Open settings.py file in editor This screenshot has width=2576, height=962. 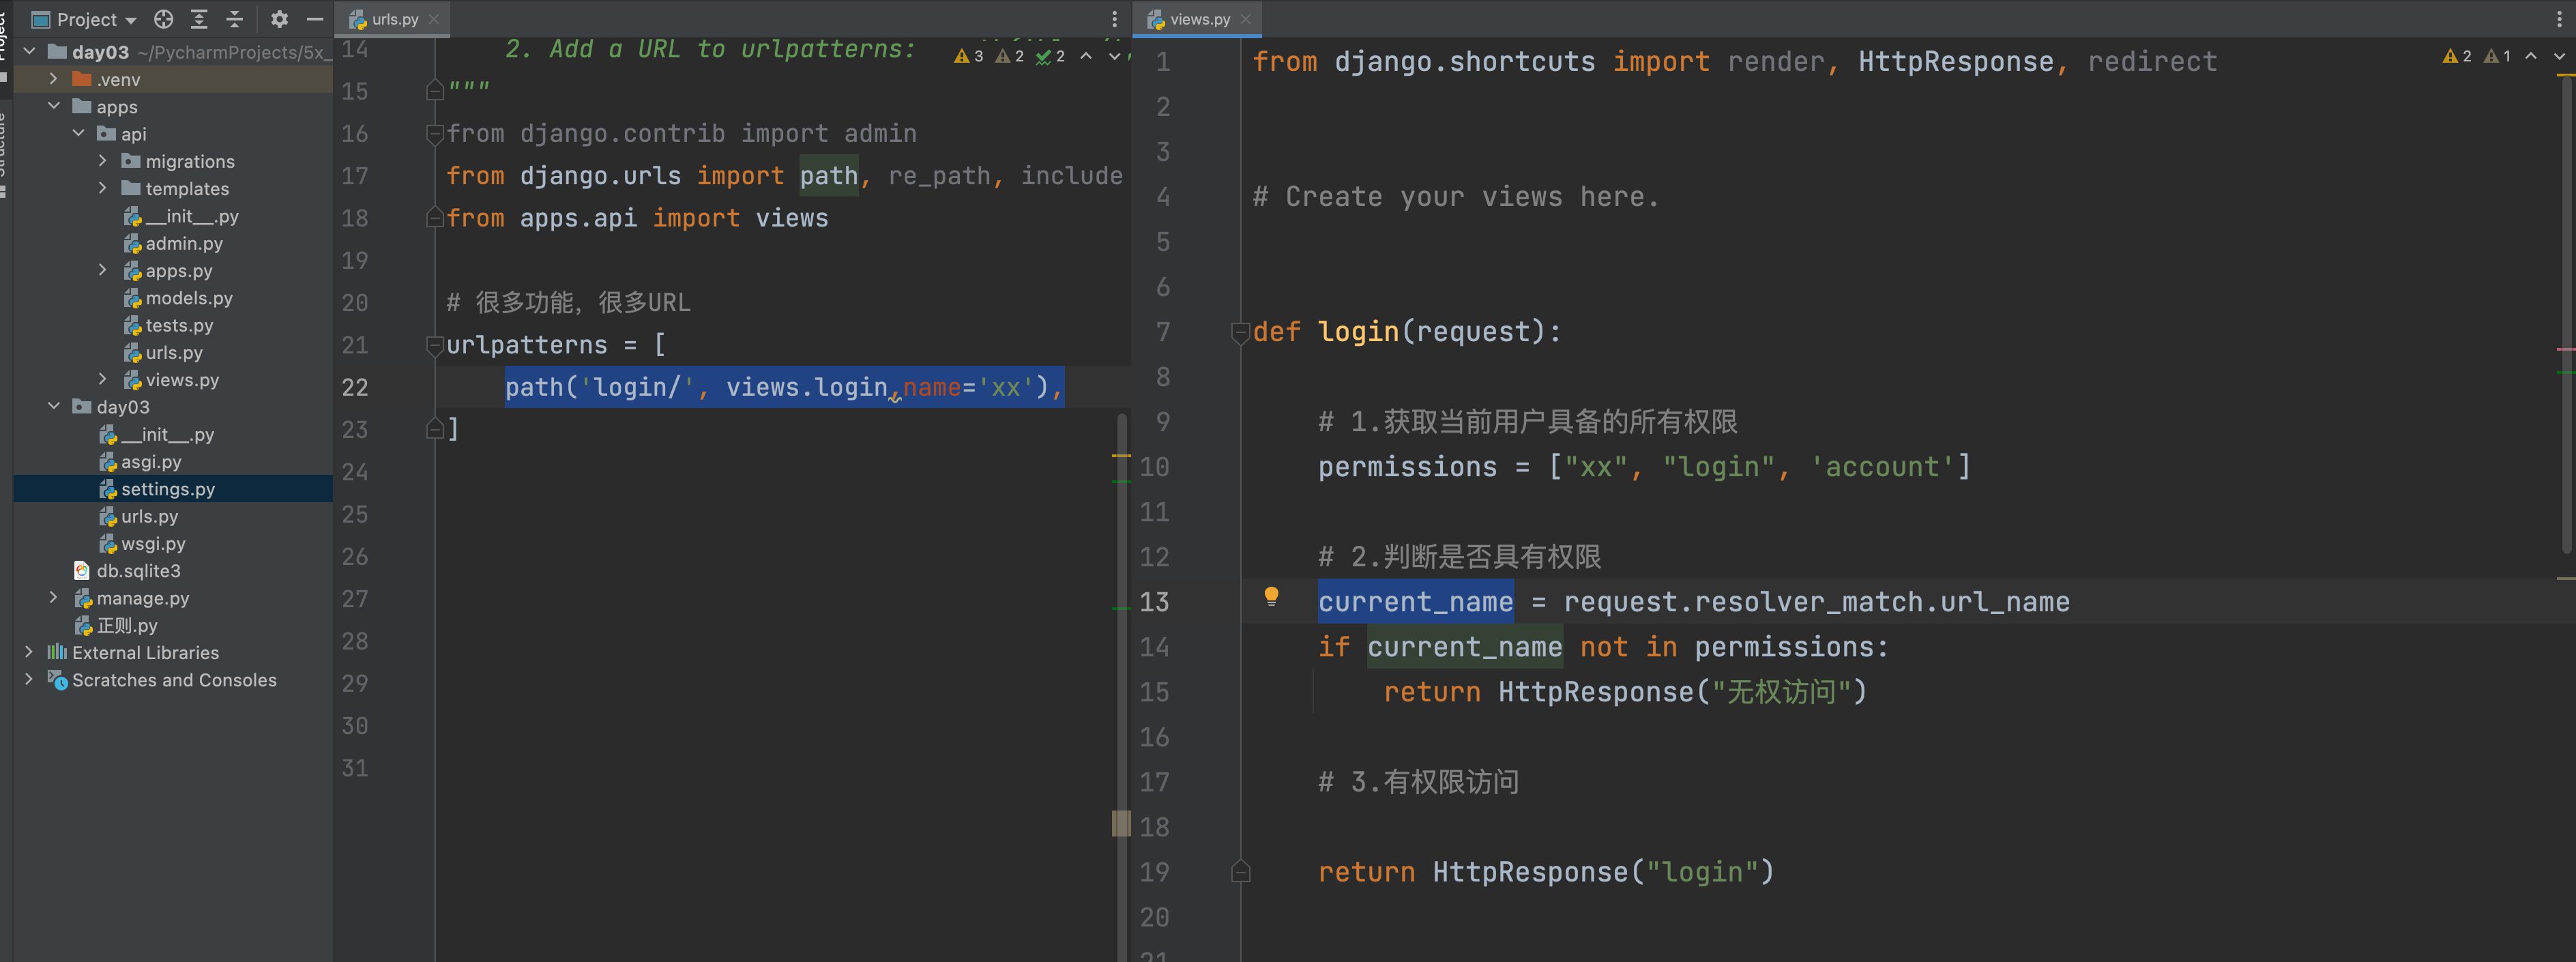164,488
